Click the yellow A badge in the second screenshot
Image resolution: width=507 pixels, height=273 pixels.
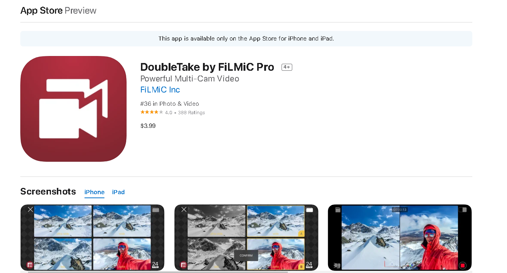point(301,234)
